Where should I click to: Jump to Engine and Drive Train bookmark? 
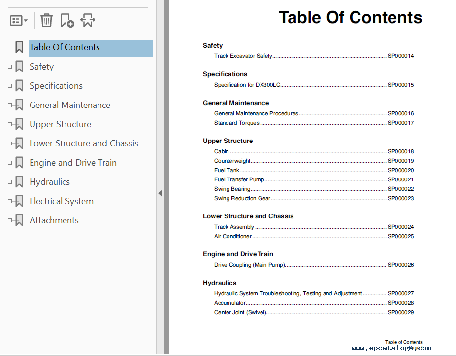73,163
